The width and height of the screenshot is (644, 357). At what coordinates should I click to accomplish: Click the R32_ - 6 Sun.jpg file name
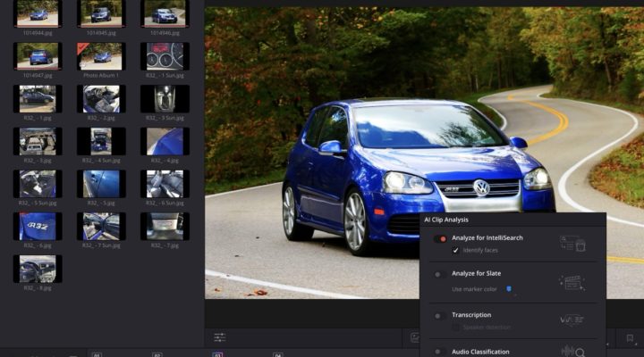click(165, 203)
